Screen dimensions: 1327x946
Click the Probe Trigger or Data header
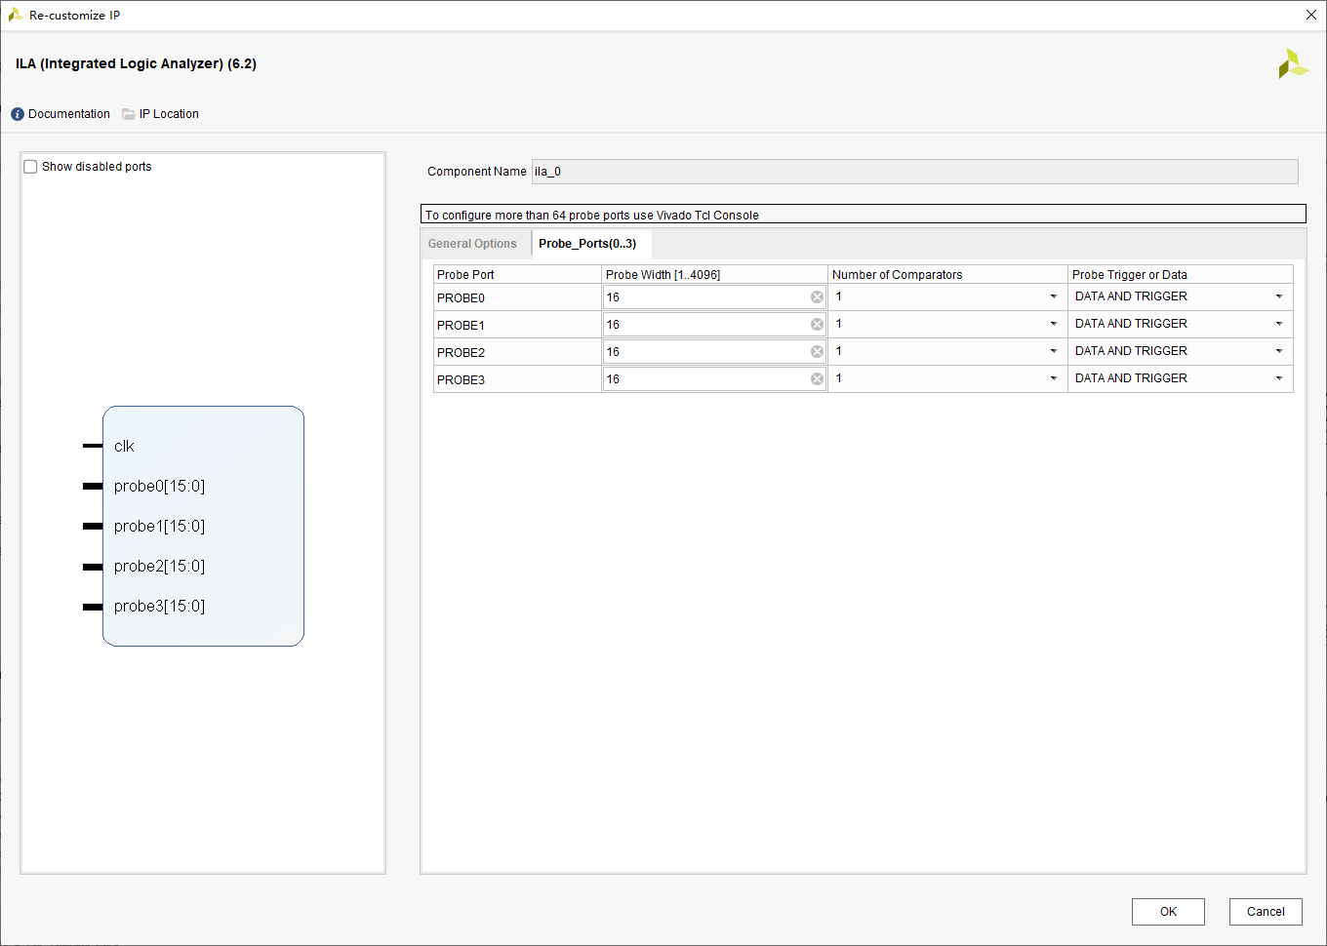[1181, 275]
